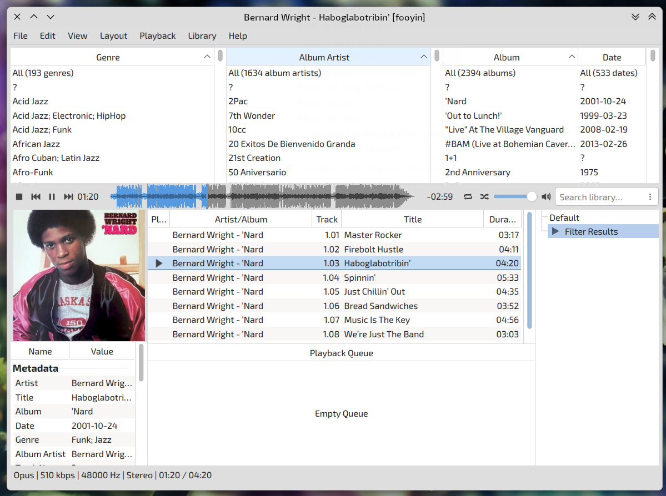Select Acid Jazz; Electronic; HipHop genre
The width and height of the screenshot is (666, 496).
(112, 116)
